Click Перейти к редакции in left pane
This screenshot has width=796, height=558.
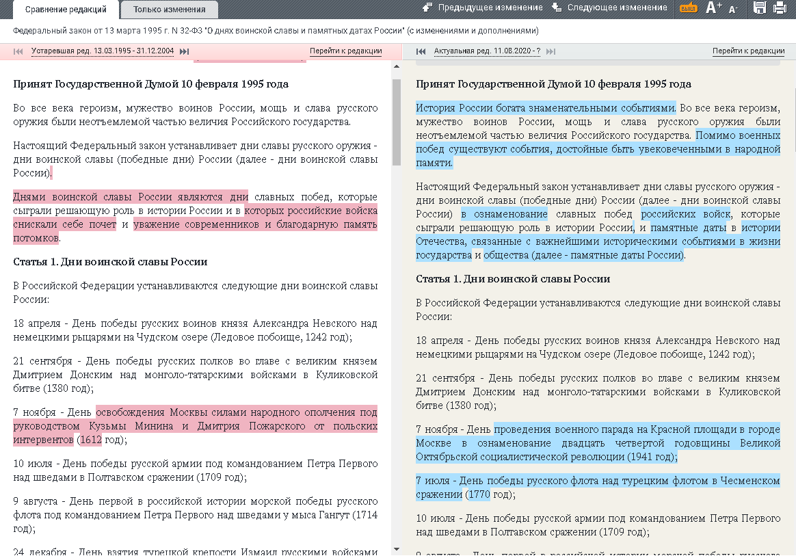point(346,51)
